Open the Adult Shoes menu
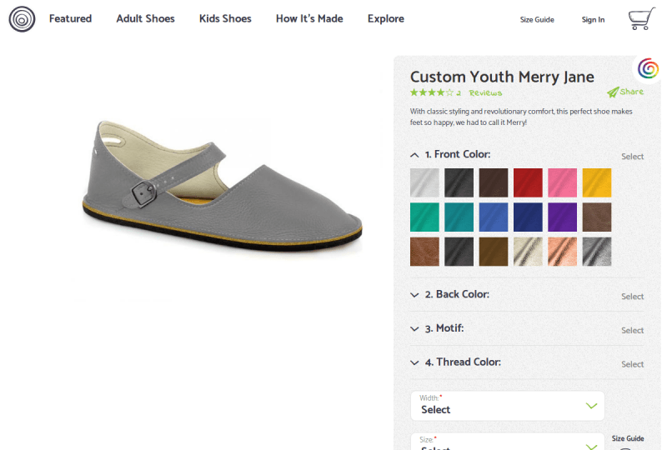This screenshot has height=450, width=667. (145, 18)
